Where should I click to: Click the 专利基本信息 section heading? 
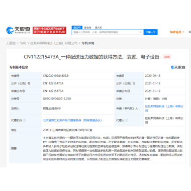click(x=19, y=67)
